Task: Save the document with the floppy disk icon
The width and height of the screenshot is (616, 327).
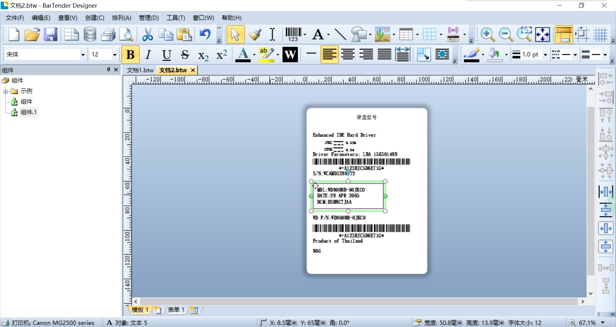Action: point(50,34)
